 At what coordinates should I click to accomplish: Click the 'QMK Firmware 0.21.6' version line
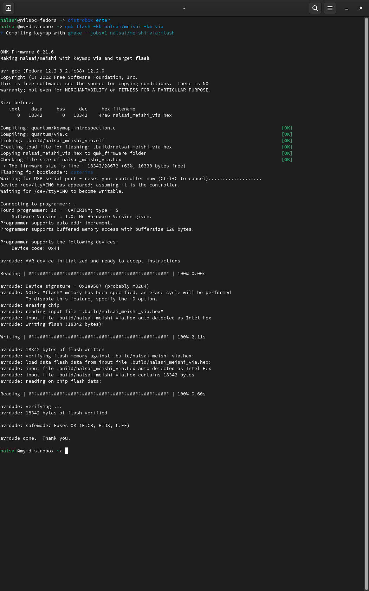pyautogui.click(x=27, y=52)
